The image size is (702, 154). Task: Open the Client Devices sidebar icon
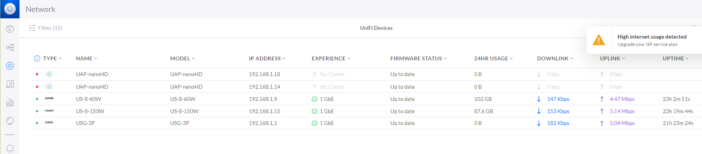pos(10,84)
